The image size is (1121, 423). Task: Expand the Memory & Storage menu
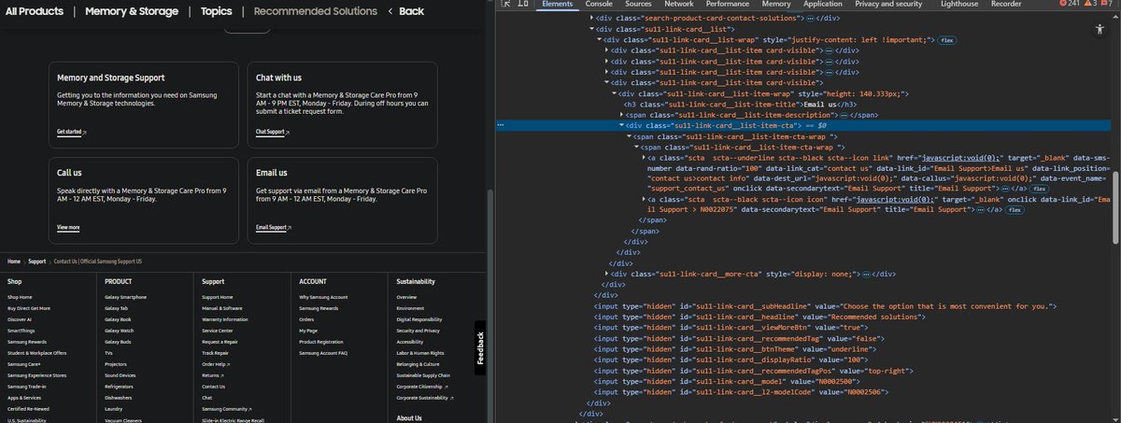click(132, 11)
